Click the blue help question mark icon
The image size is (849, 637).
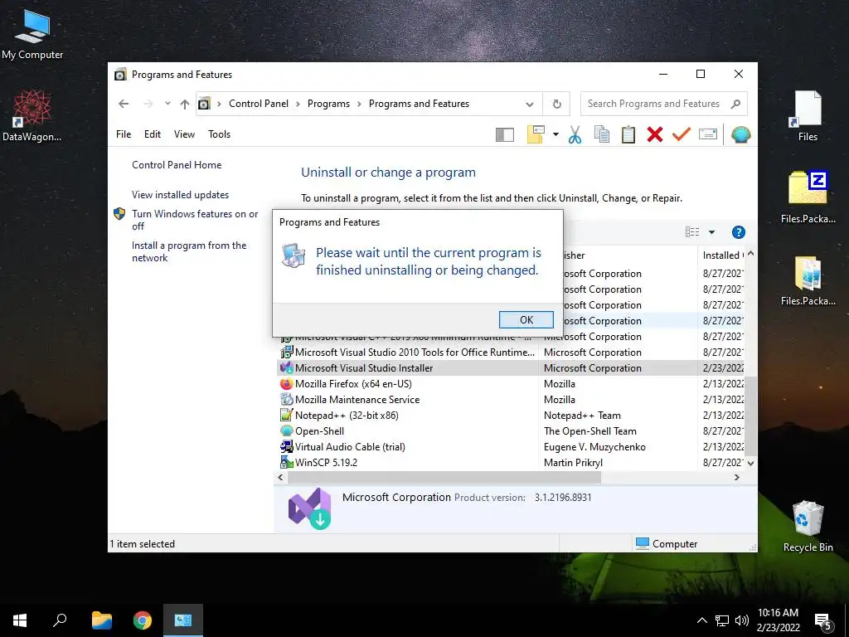[738, 232]
